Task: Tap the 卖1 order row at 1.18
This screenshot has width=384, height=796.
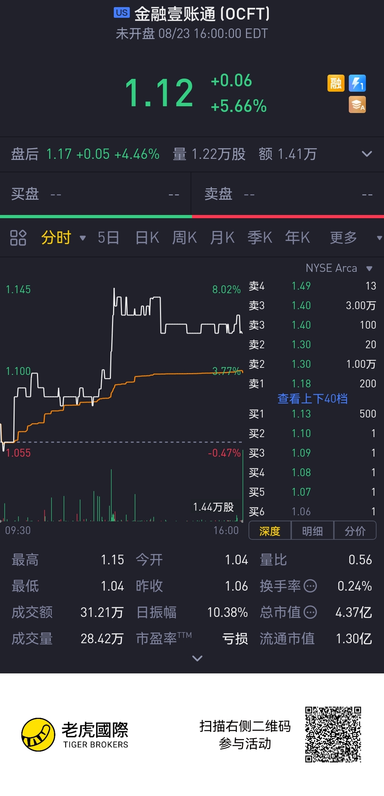Action: coord(313,383)
